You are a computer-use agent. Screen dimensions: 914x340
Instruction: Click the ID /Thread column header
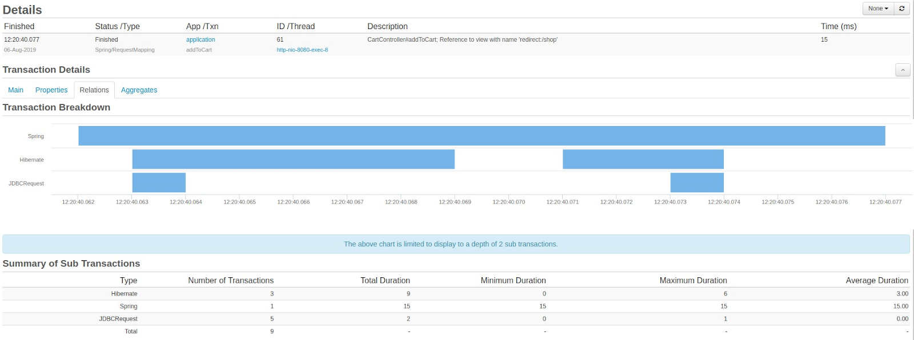coord(296,26)
